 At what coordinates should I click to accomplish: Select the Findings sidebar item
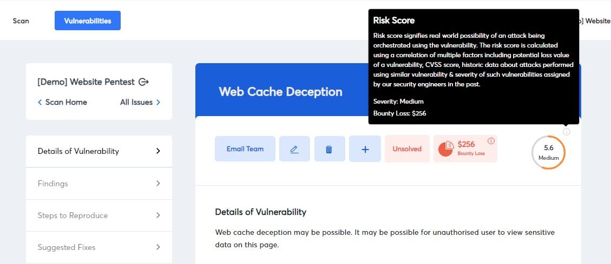tap(99, 184)
